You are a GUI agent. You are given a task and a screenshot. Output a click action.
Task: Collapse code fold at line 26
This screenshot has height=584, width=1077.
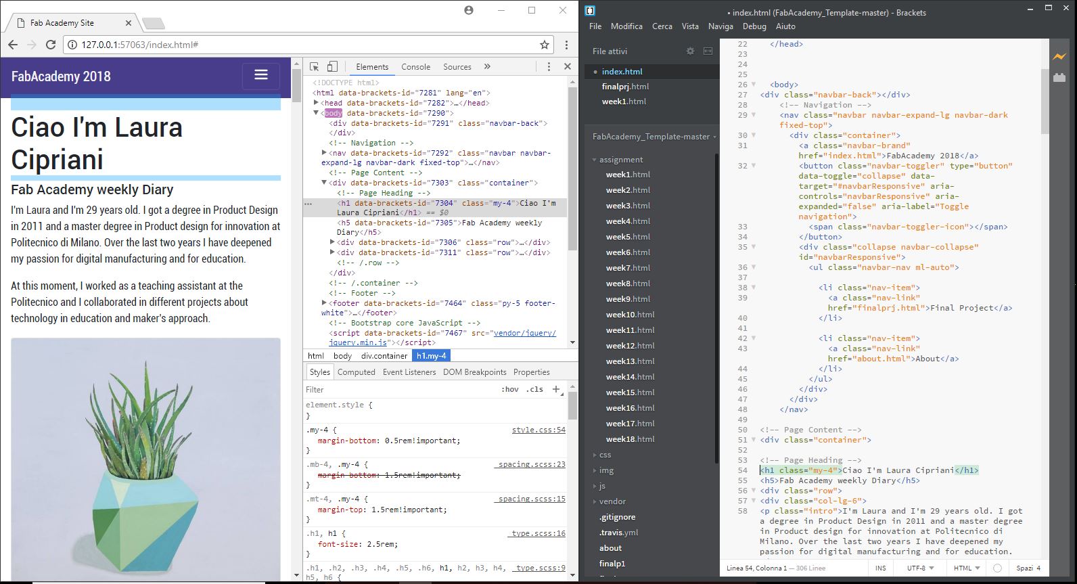tap(754, 85)
